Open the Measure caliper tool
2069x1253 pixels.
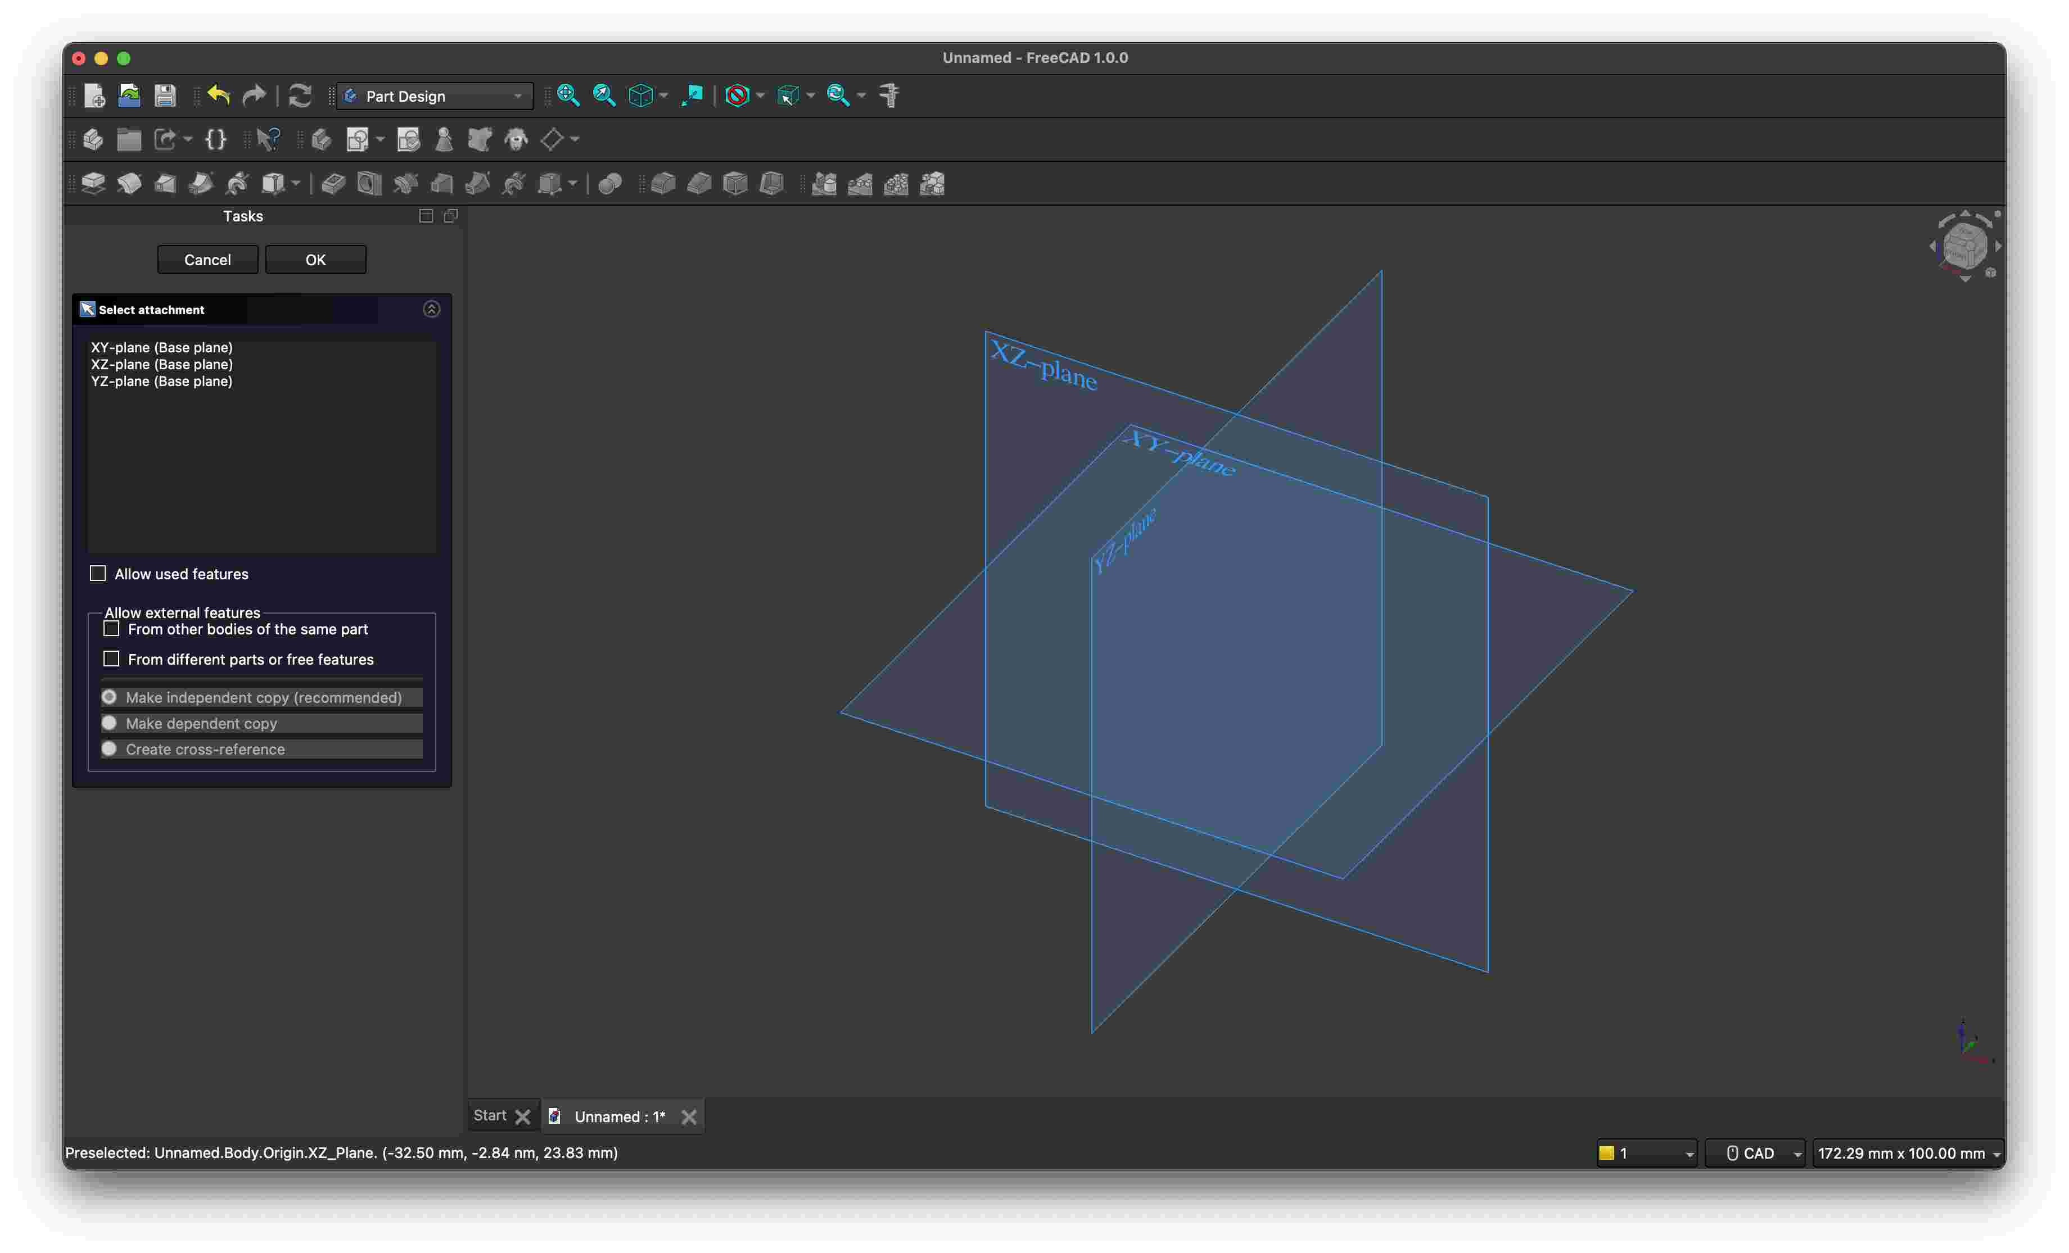890,96
